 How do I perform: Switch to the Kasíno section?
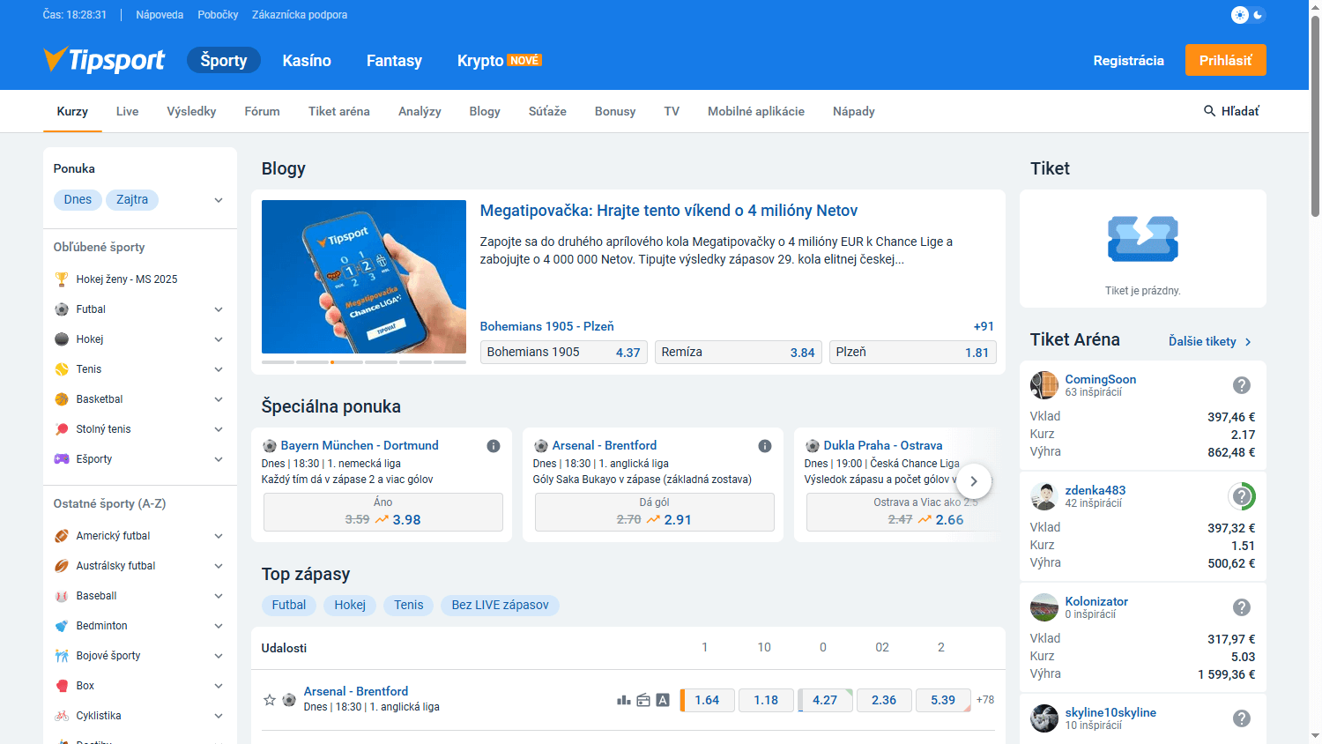307,61
